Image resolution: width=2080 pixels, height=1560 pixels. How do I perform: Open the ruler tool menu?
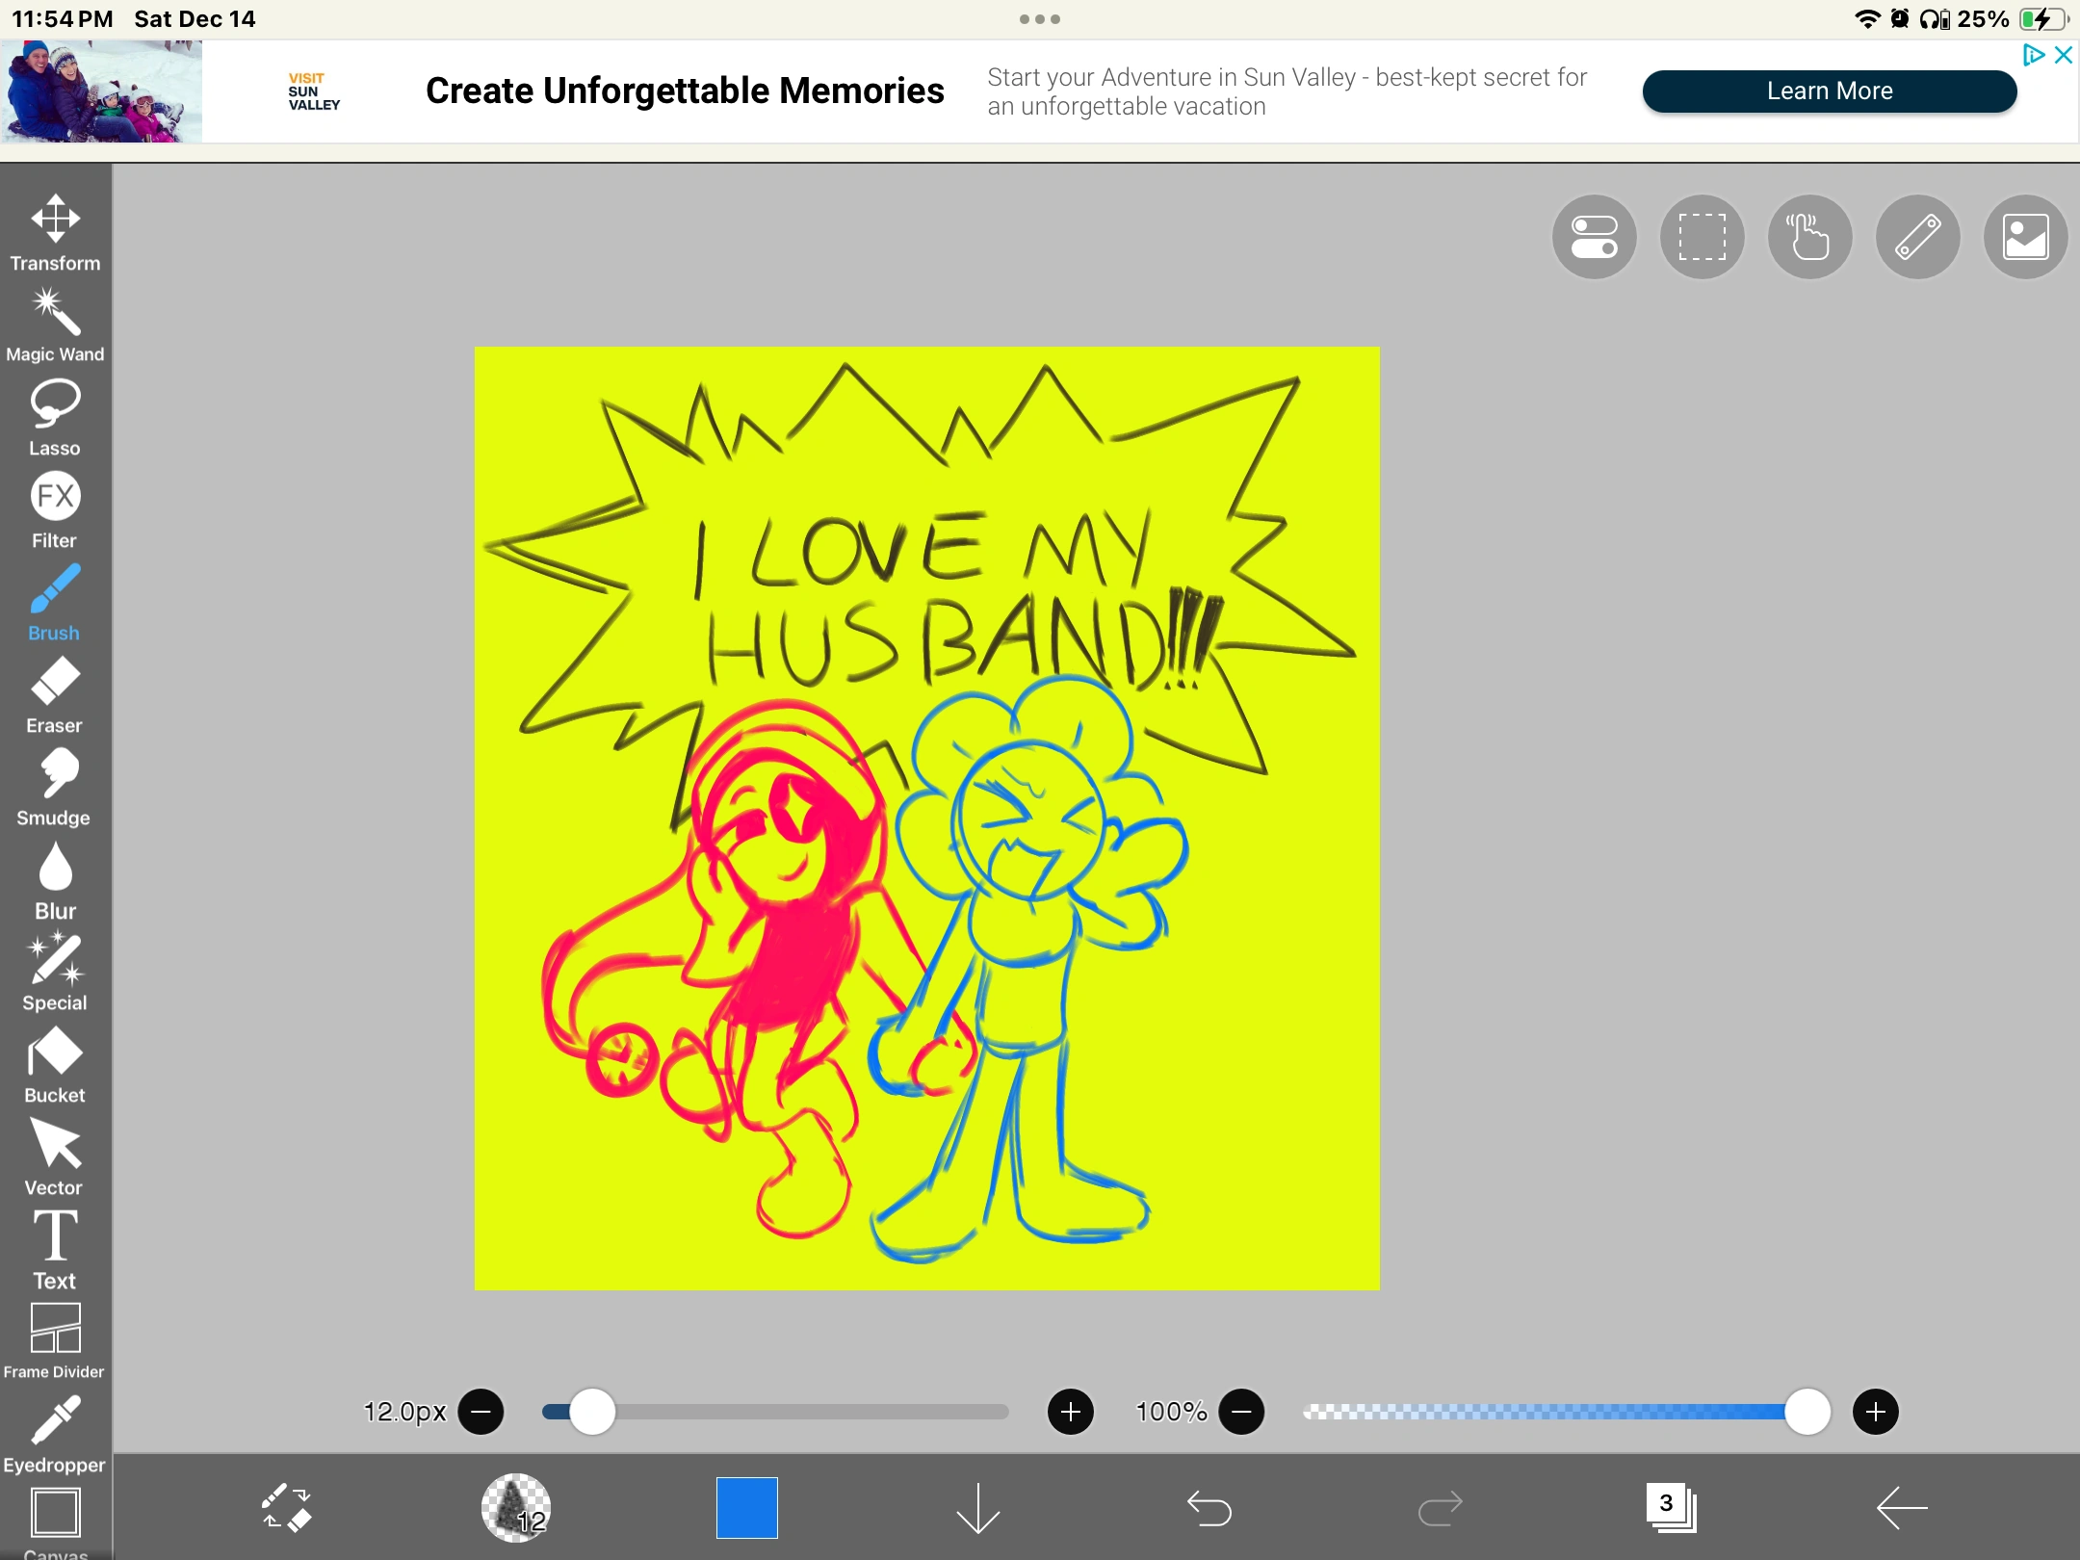pyautogui.click(x=1917, y=237)
